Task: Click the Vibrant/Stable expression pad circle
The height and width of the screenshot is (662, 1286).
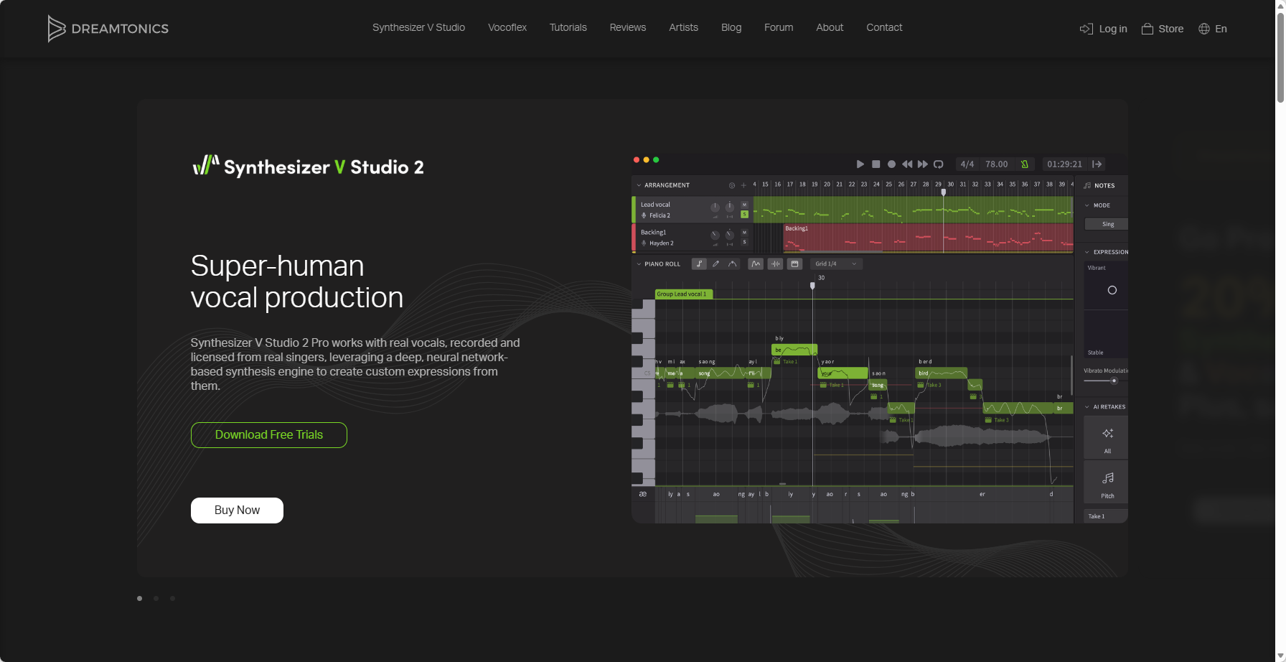Action: (1112, 290)
